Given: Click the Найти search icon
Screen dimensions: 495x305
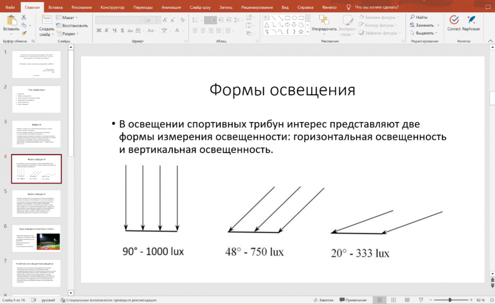Looking at the screenshot, I should [412, 17].
